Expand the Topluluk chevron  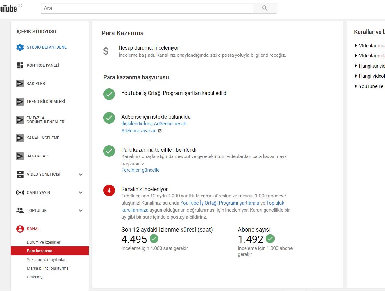click(80, 211)
